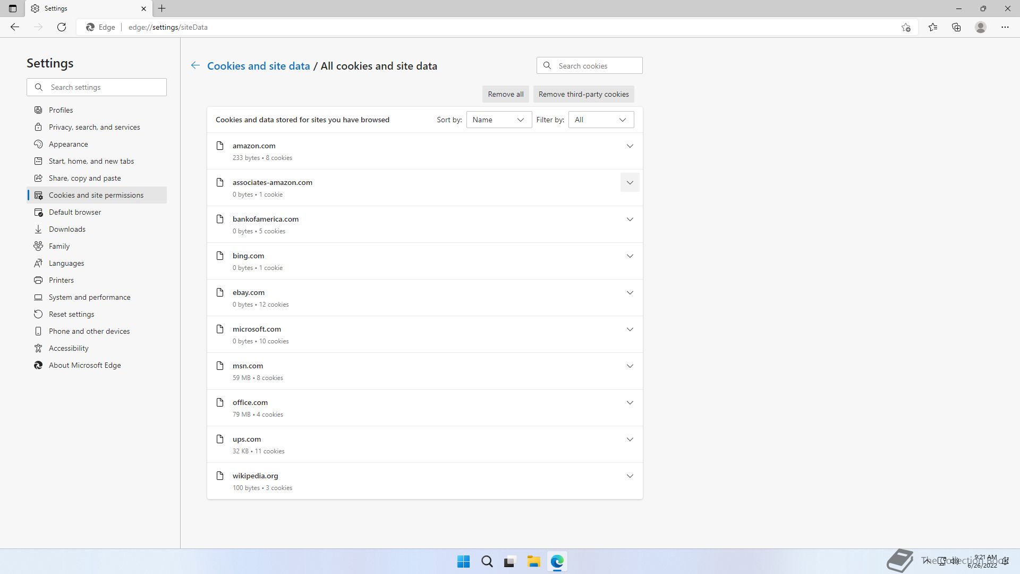Open a new tab with plus icon
The image size is (1020, 574).
162,9
